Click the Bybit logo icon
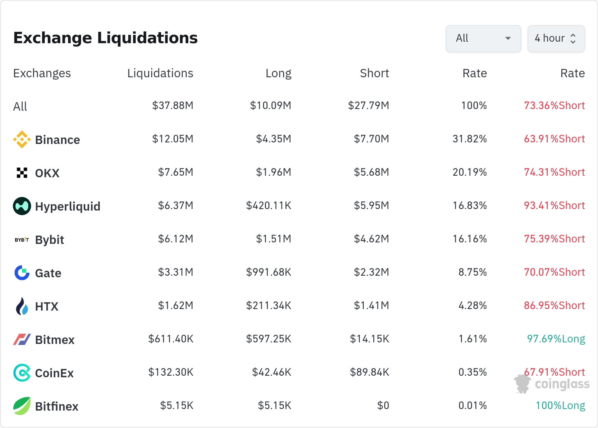The width and height of the screenshot is (598, 428). point(22,240)
